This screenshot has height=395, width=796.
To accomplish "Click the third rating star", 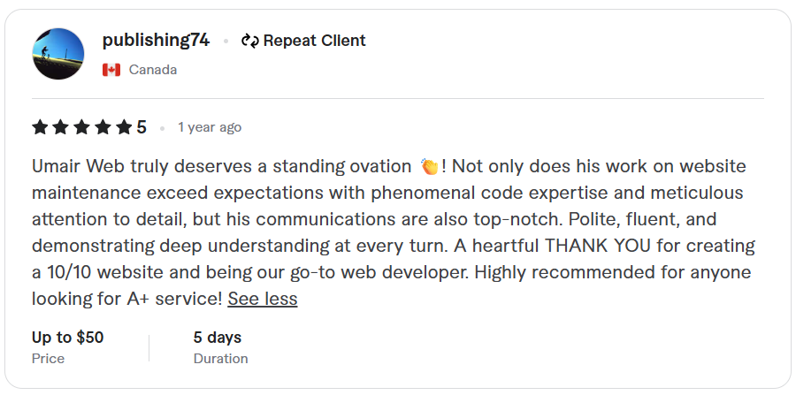I will [x=82, y=127].
